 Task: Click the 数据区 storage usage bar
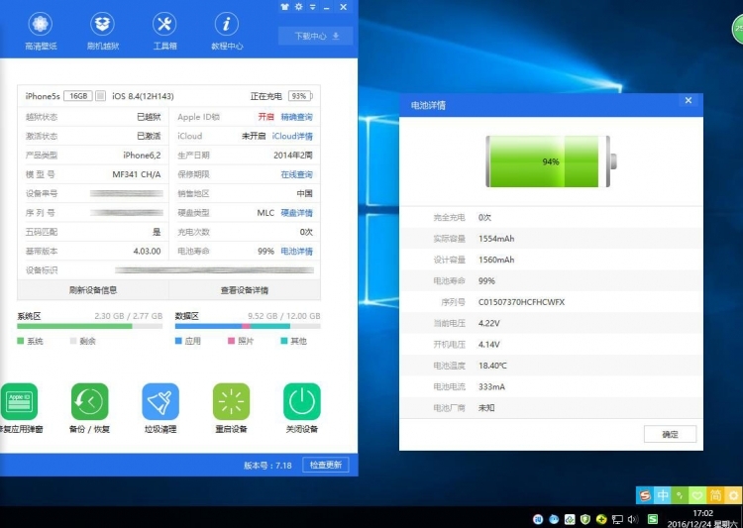[x=248, y=326]
